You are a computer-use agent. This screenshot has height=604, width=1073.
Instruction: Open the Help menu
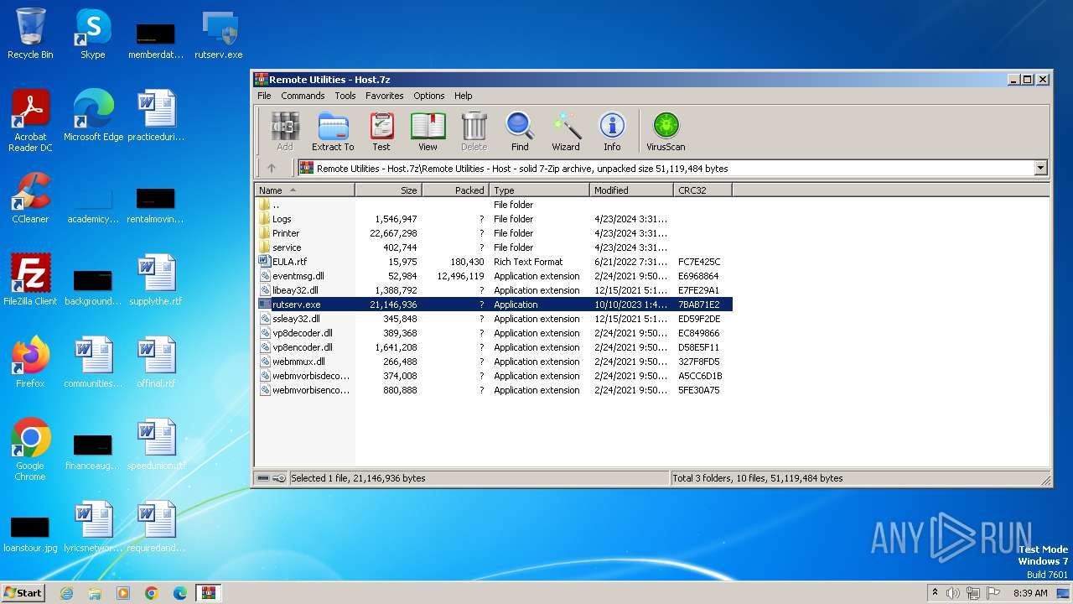464,96
